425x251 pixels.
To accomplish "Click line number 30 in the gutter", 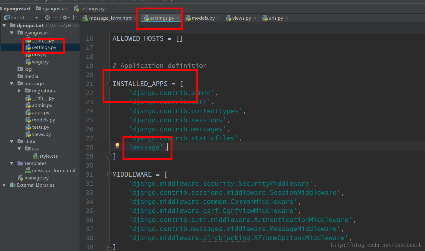I will 90,165.
